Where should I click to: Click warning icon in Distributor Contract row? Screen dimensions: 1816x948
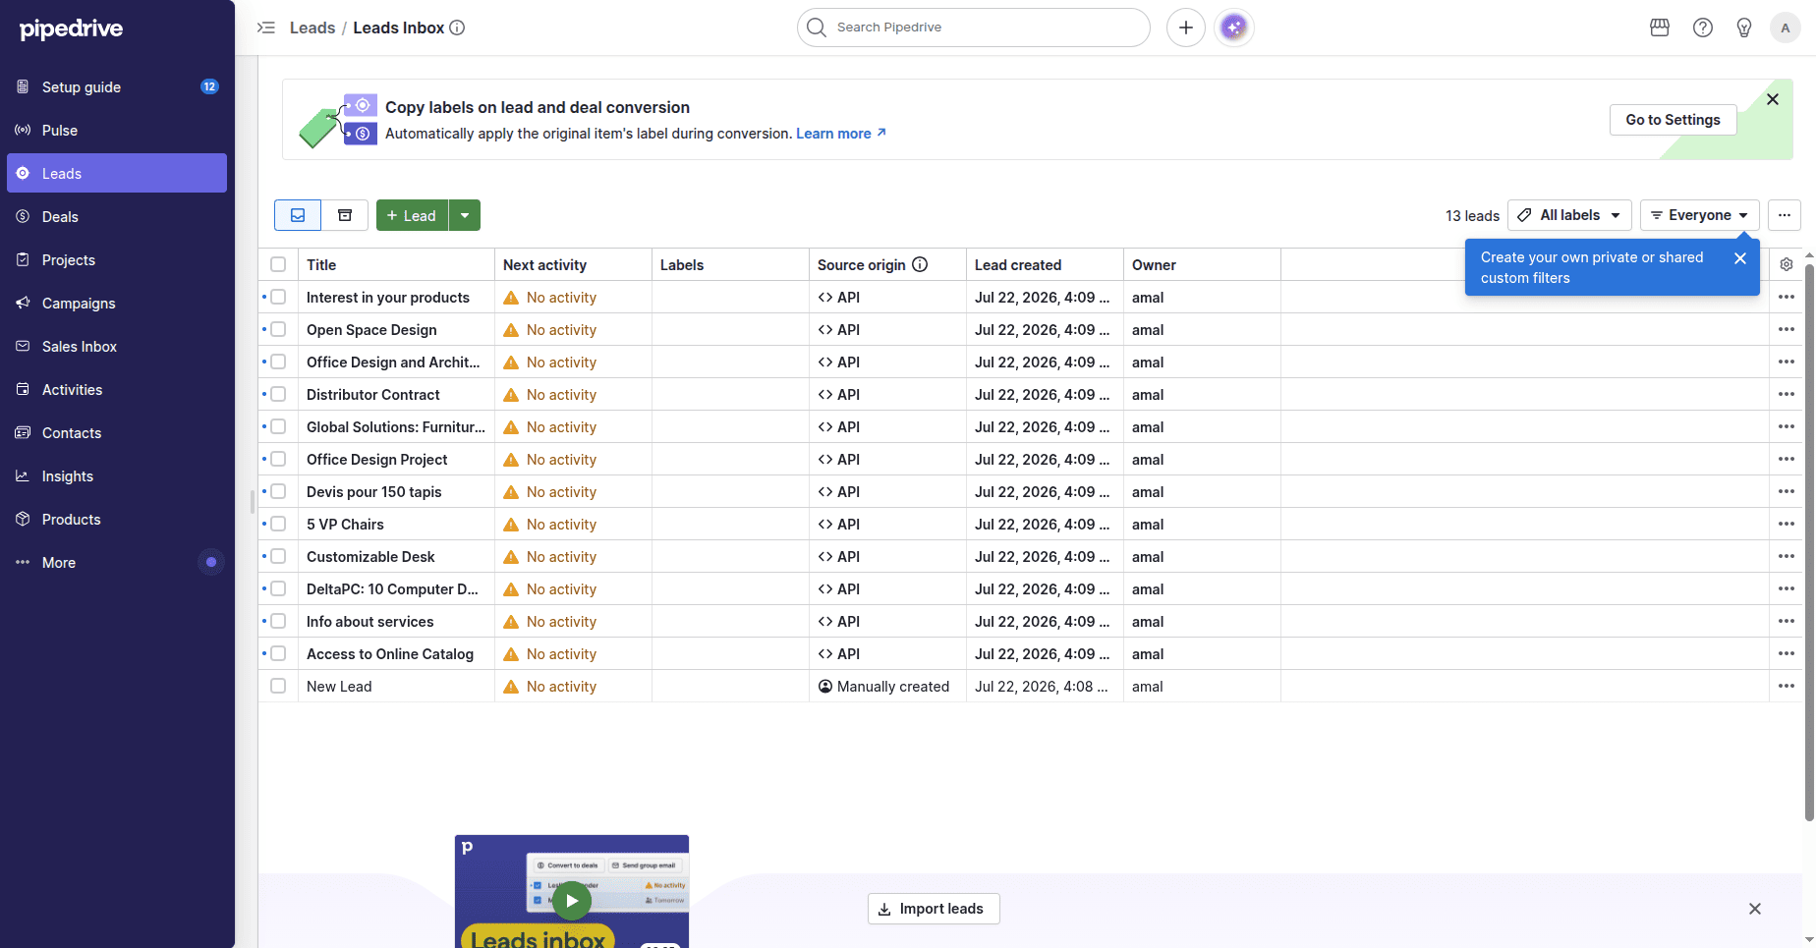click(511, 395)
